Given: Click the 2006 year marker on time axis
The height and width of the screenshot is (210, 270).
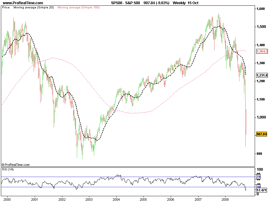Looking at the screenshot, I should 170,199.
